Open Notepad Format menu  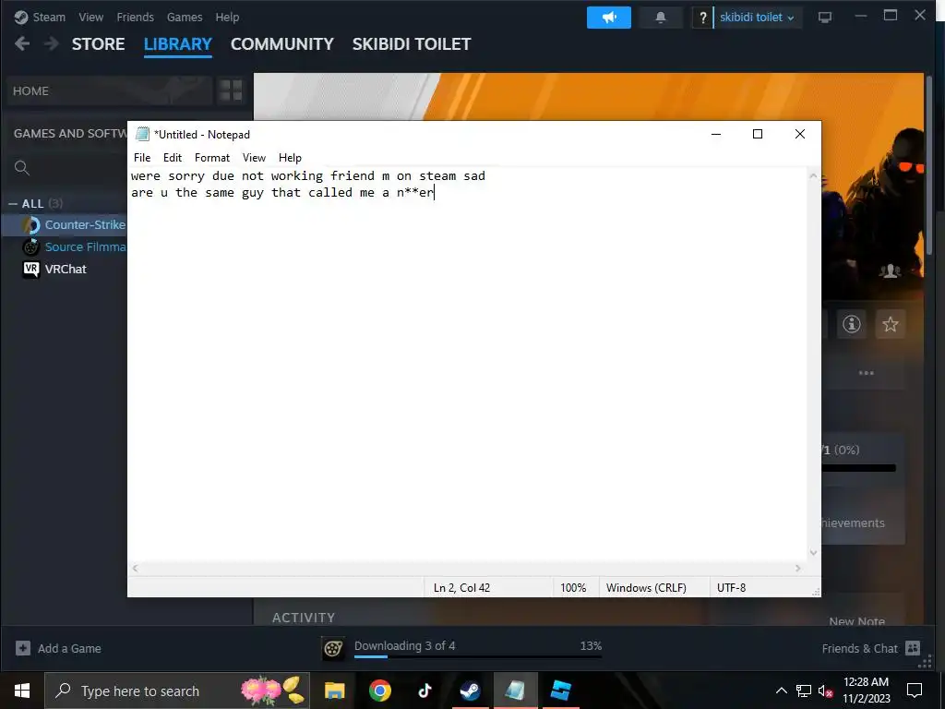point(212,157)
